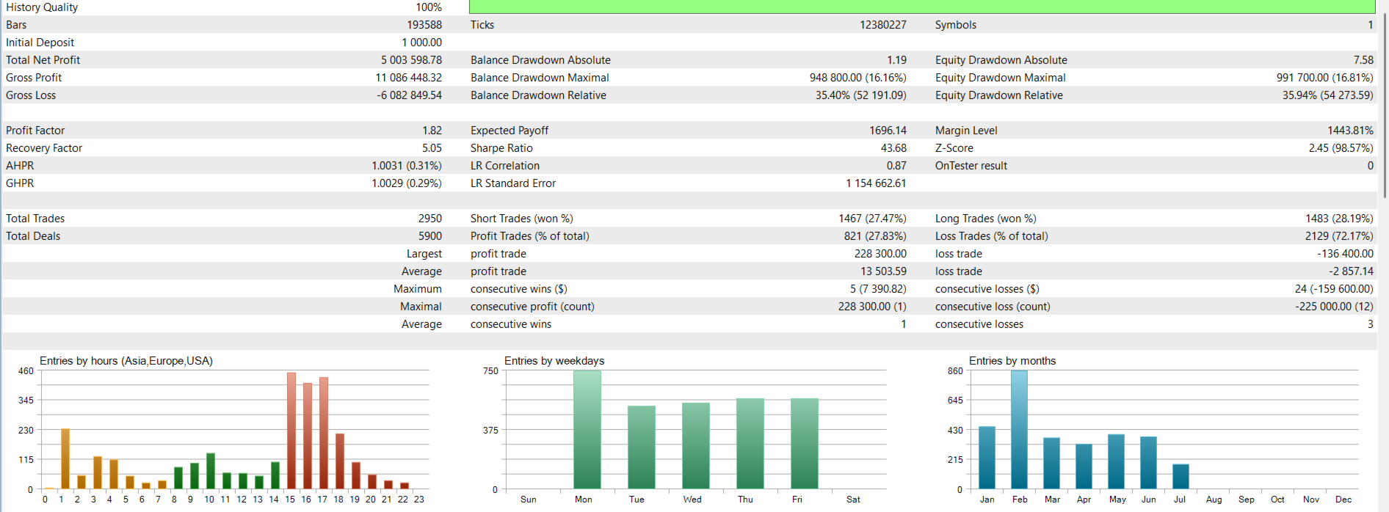Click the OnTester result label

(x=971, y=166)
